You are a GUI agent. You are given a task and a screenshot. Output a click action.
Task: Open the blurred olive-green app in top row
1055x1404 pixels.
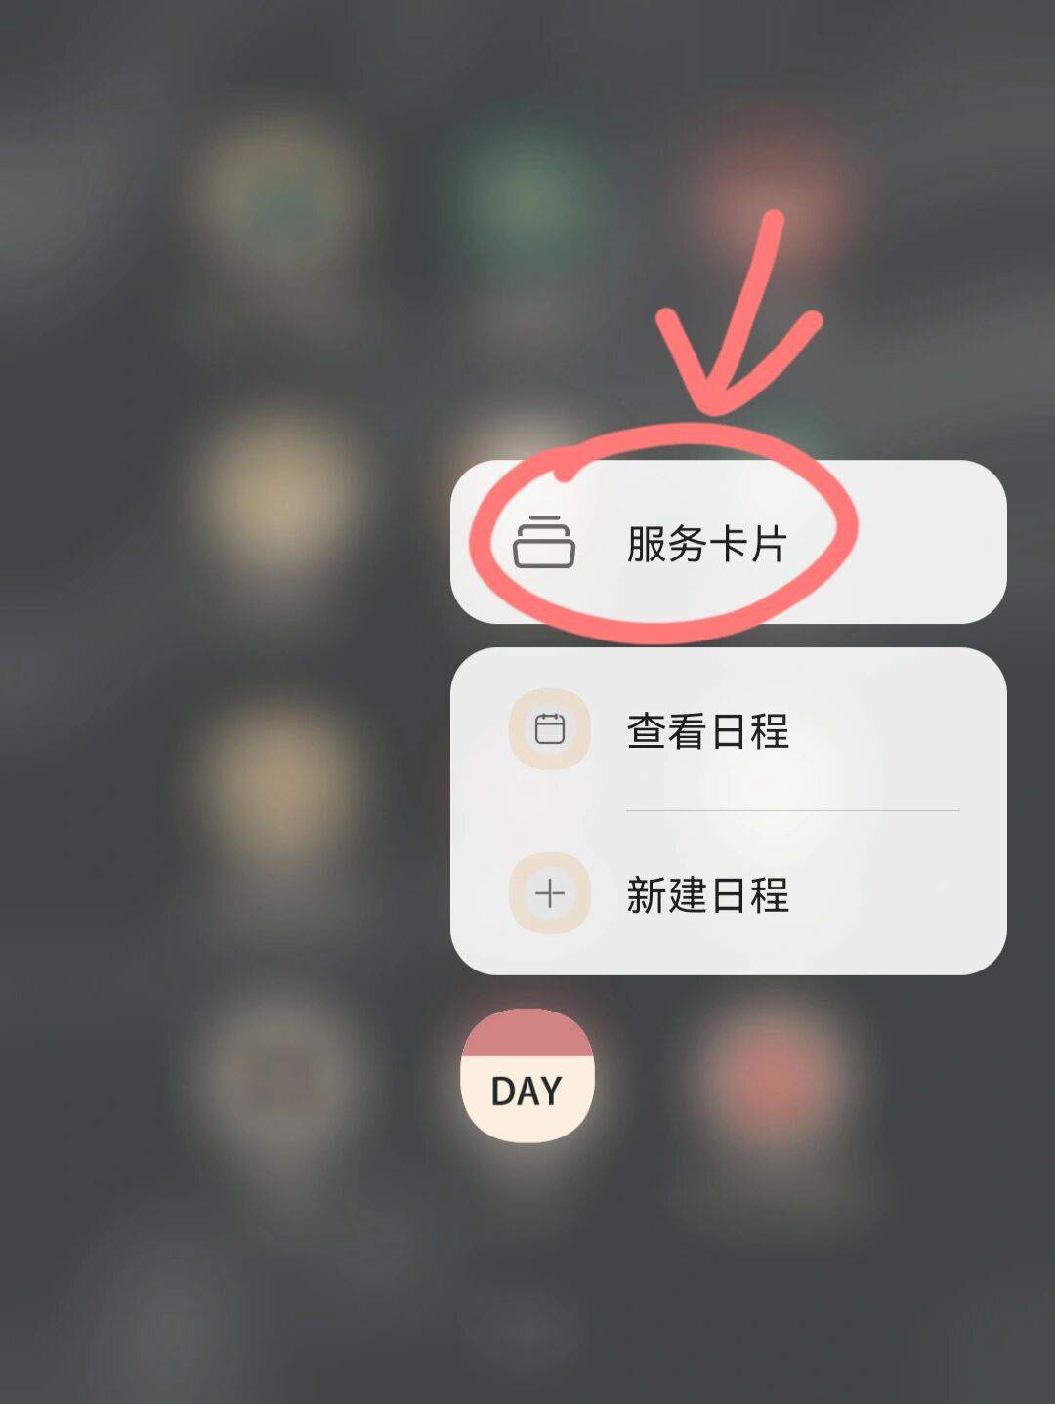pos(280,200)
